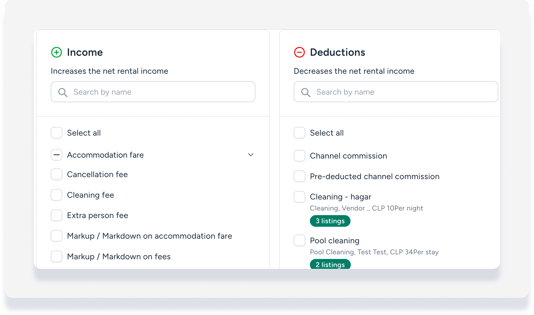The width and height of the screenshot is (534, 315).
Task: Click the Extra person fee label
Action: (98, 215)
